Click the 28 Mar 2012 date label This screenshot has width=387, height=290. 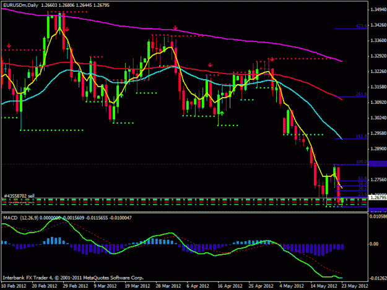pyautogui.click(x=168, y=286)
